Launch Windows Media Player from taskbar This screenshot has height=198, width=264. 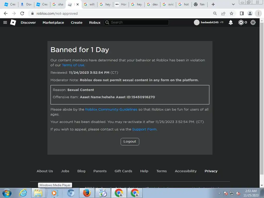point(54,193)
